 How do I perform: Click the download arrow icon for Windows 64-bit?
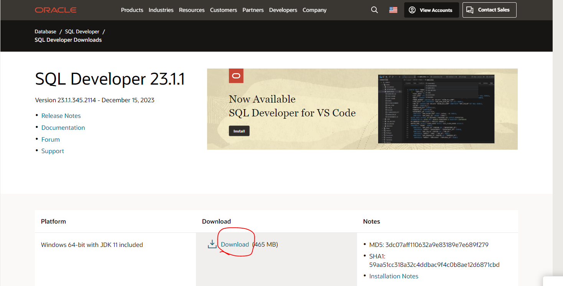pos(212,244)
